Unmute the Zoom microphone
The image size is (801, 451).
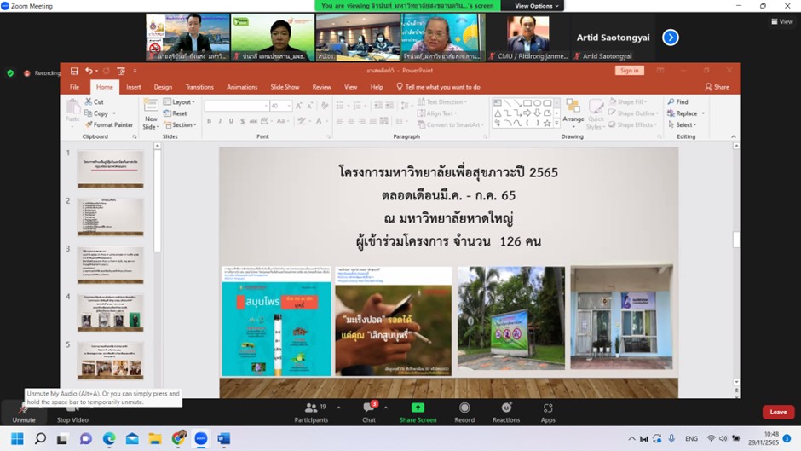(x=24, y=413)
